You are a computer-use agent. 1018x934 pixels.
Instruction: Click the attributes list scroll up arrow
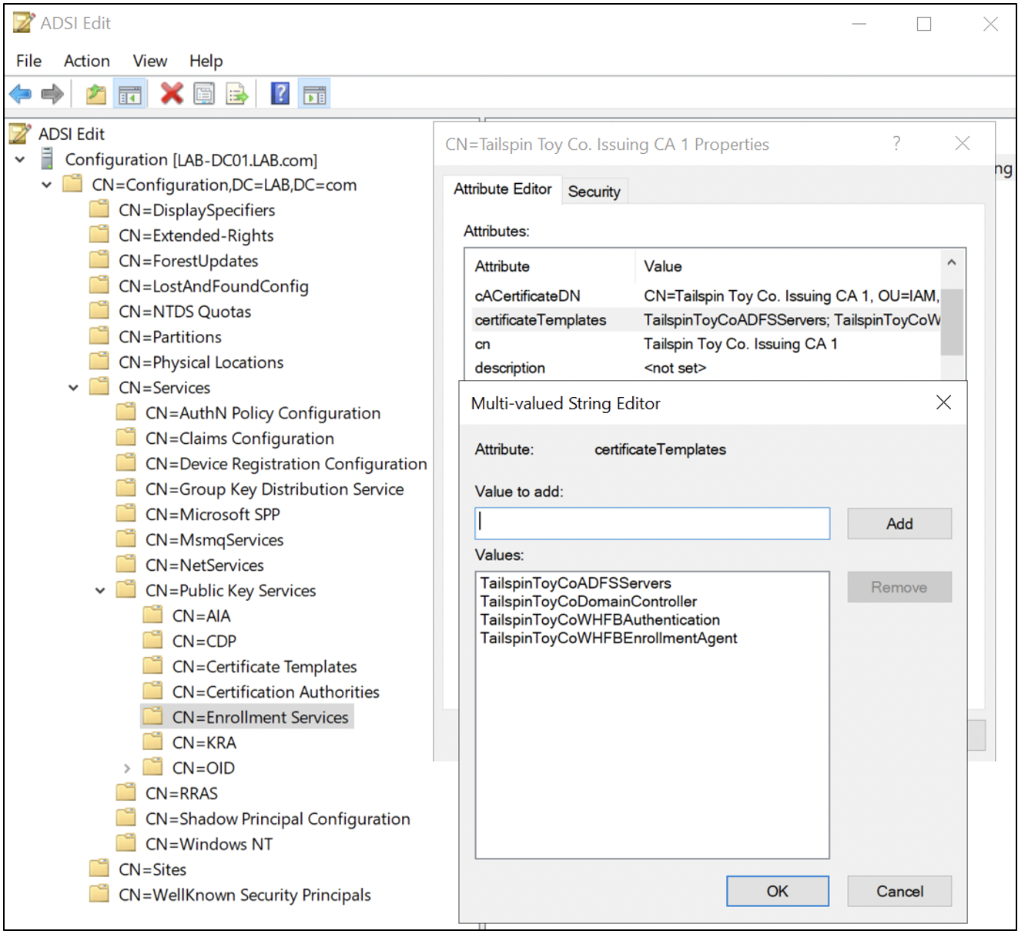click(x=952, y=263)
